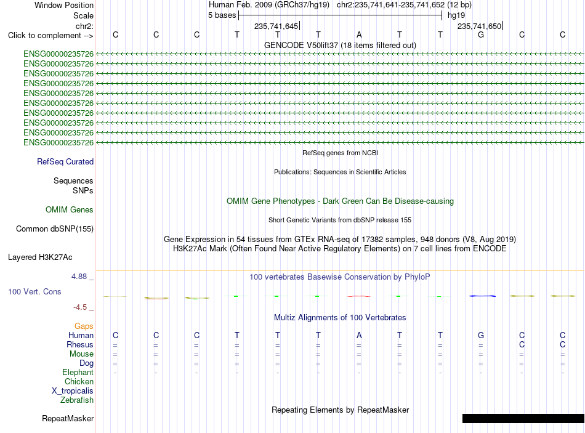Image resolution: width=585 pixels, height=433 pixels.
Task: Select the Common dbSNP(155) track label
Action: [55, 229]
